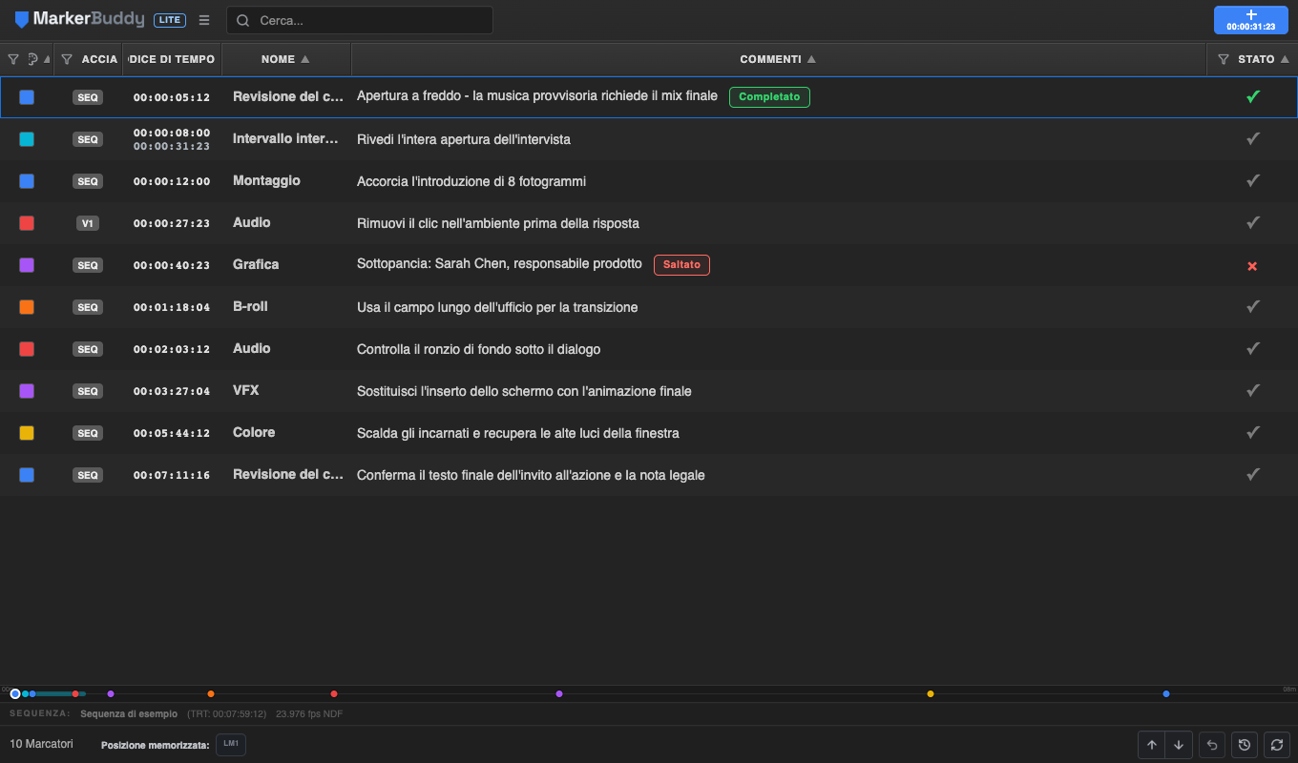This screenshot has height=763, width=1298.
Task: Click the undo arrow button
Action: [x=1212, y=745]
